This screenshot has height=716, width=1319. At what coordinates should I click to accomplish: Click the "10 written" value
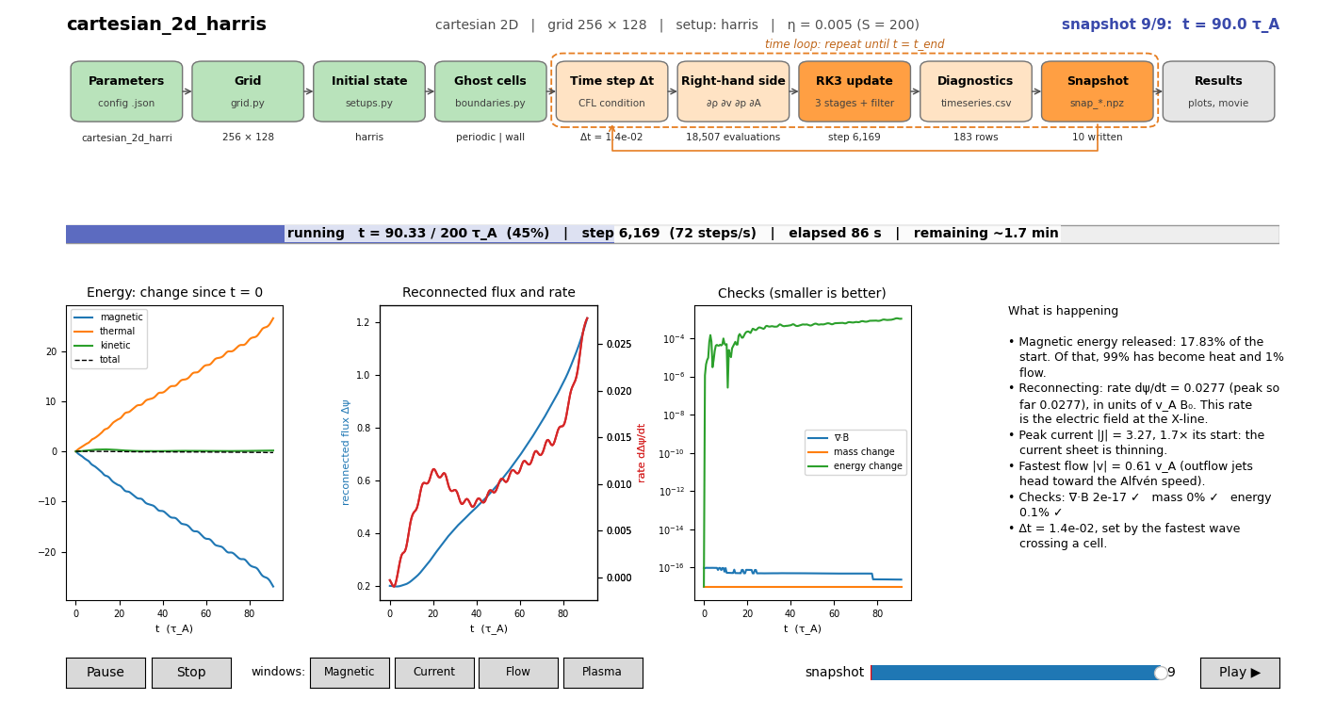1098,138
